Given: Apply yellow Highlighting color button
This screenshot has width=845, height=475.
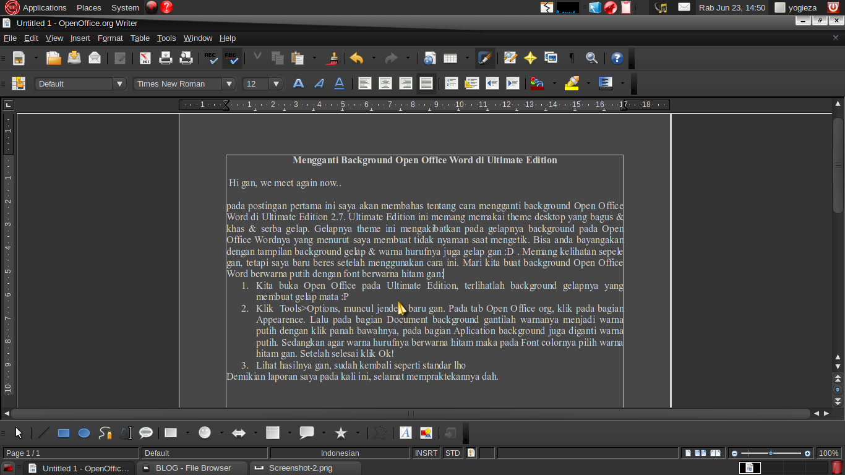Looking at the screenshot, I should pos(572,83).
